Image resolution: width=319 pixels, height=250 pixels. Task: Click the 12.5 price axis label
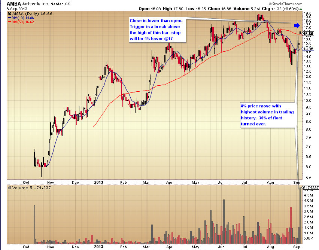308,71
